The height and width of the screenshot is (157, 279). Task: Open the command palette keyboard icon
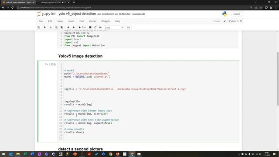pyautogui.click(x=128, y=27)
